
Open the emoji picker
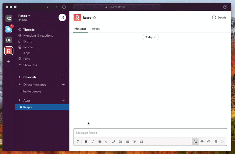click(209, 142)
